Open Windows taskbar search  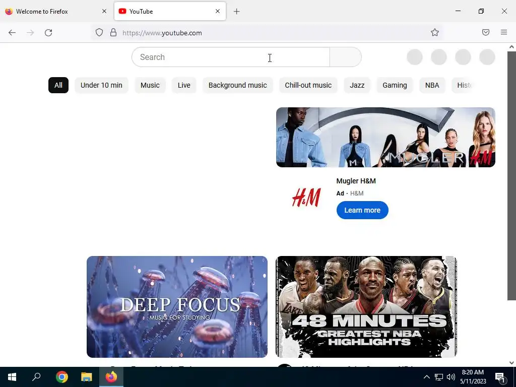pyautogui.click(x=36, y=377)
